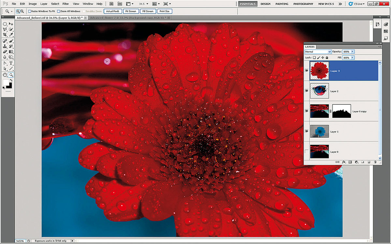Click the Print Size button
Image resolution: width=391 pixels, height=244 pixels.
(x=165, y=11)
